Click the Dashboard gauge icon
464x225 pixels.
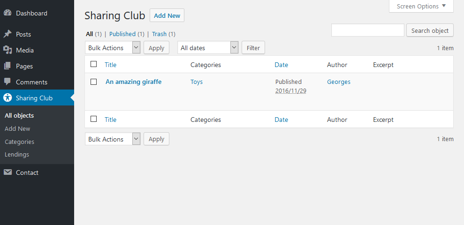tap(8, 13)
